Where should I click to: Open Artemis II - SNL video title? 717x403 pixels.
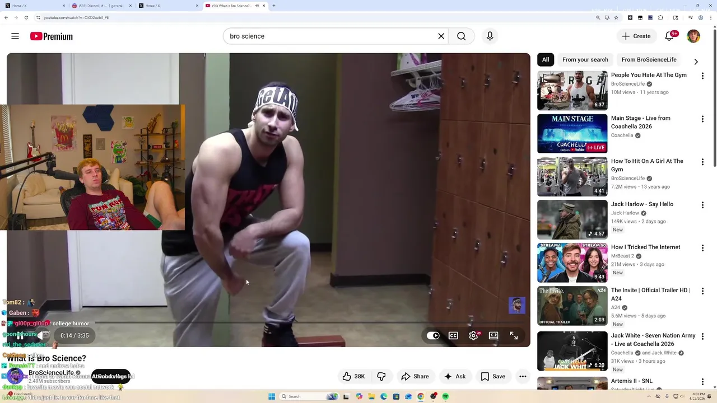point(631,381)
